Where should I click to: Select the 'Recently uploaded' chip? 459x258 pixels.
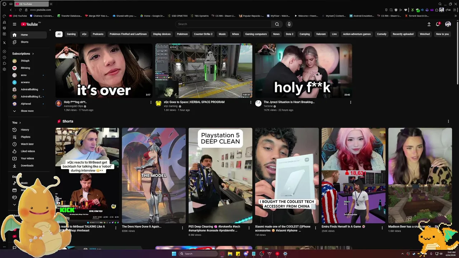click(403, 34)
